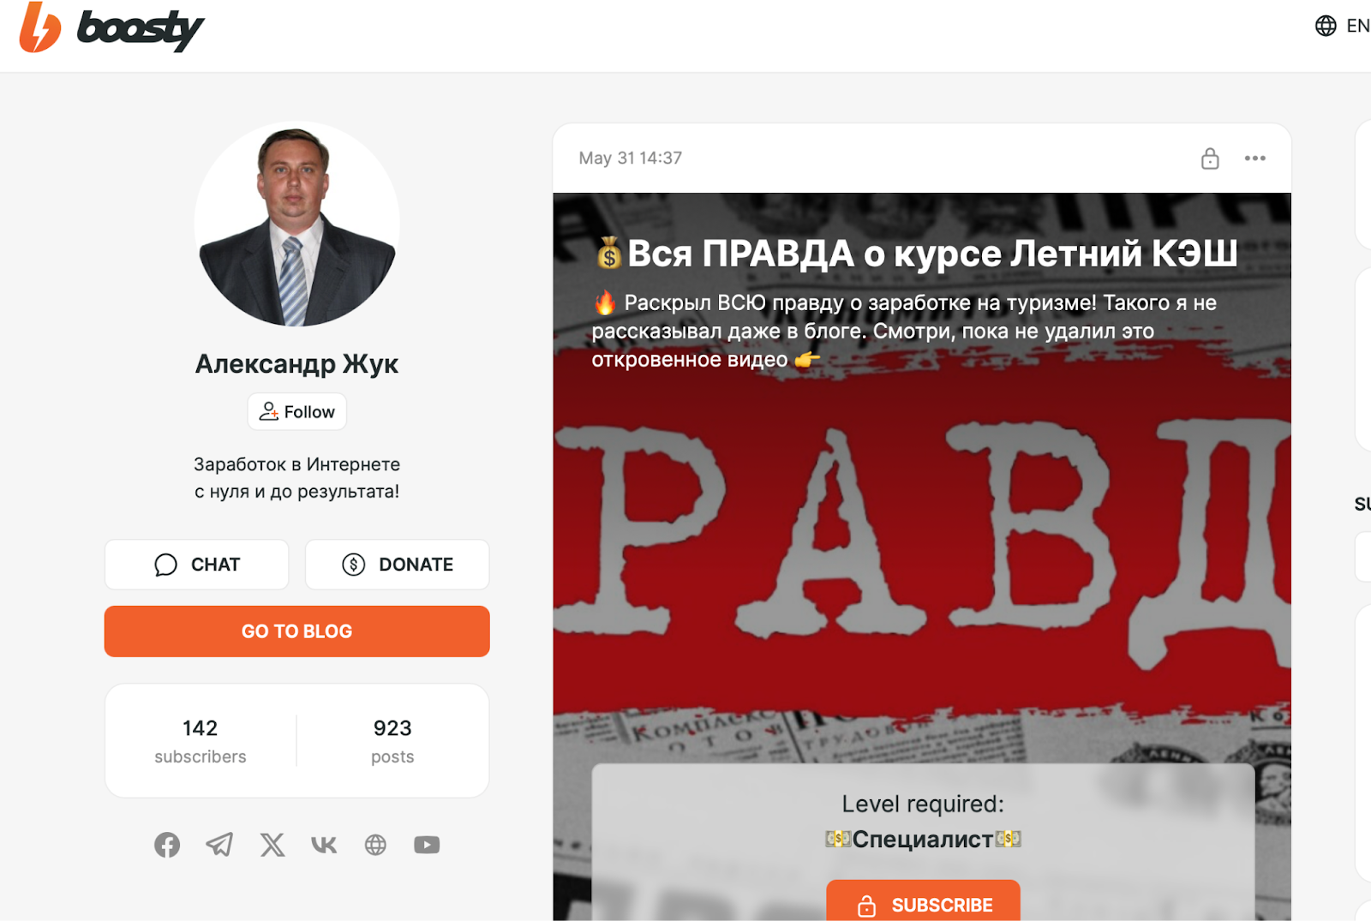1371x921 pixels.
Task: Click the orange GO TO BLOG button
Action: [x=297, y=631]
